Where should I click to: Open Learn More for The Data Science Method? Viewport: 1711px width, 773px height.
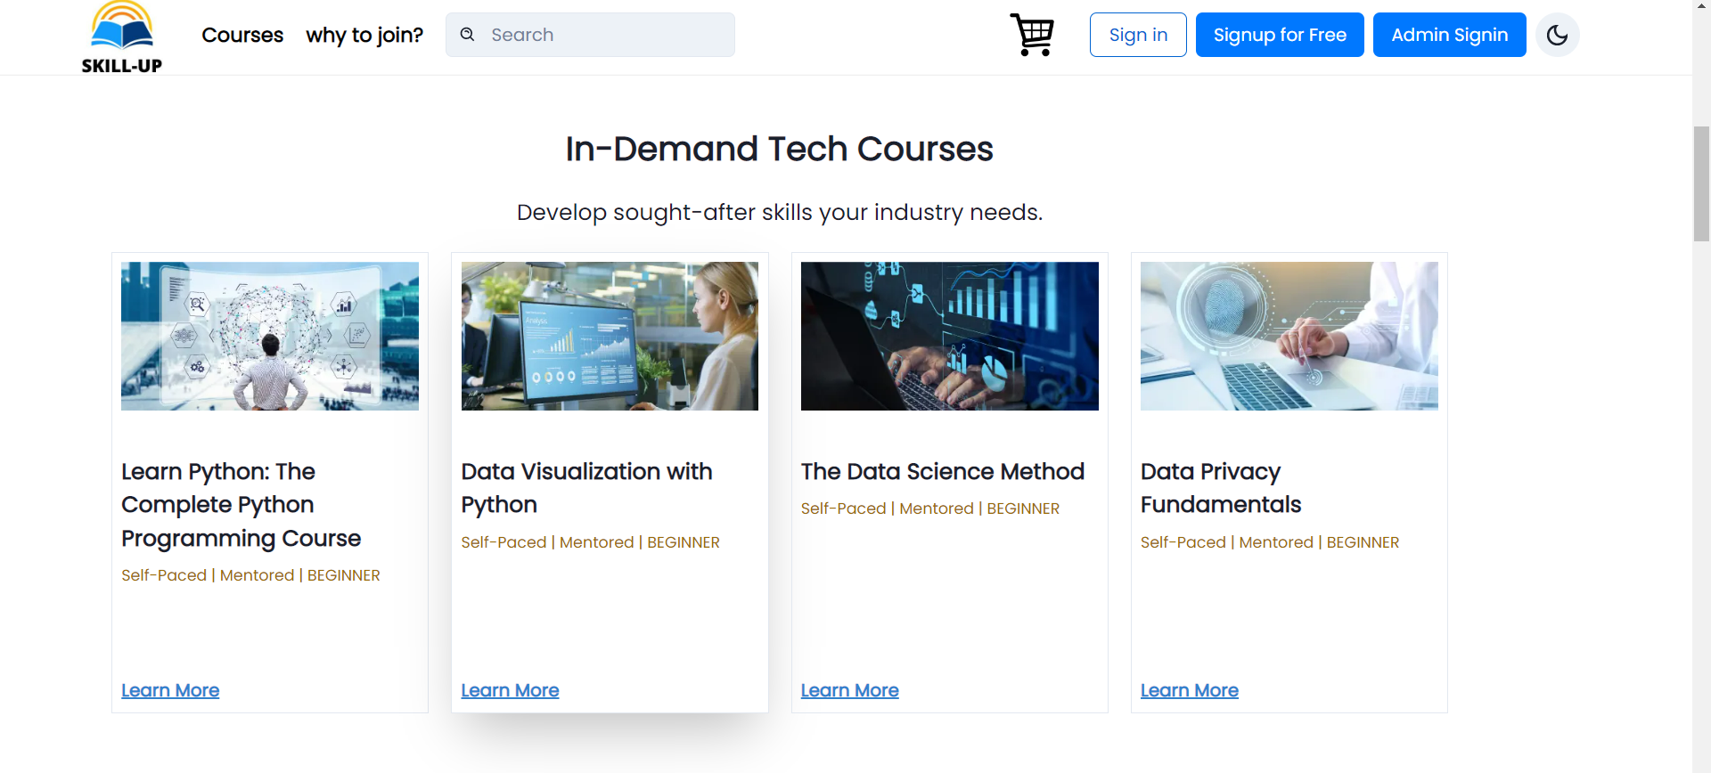tap(849, 690)
